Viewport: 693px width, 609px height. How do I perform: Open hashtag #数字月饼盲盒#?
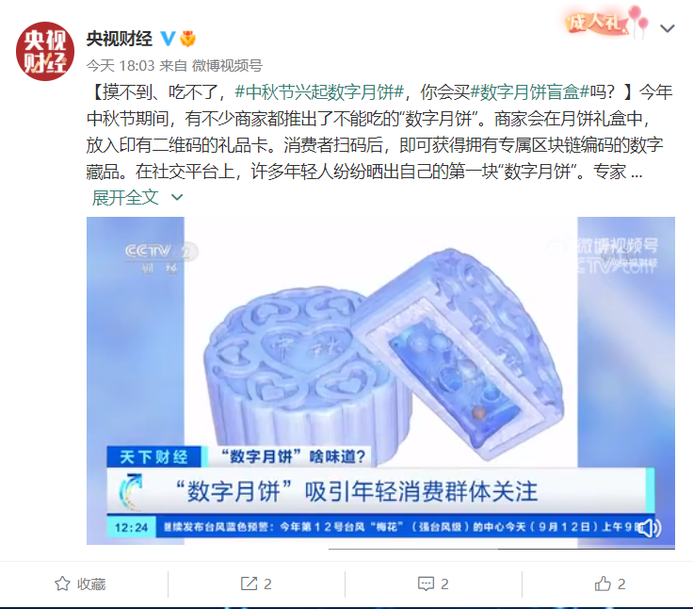pyautogui.click(x=530, y=92)
